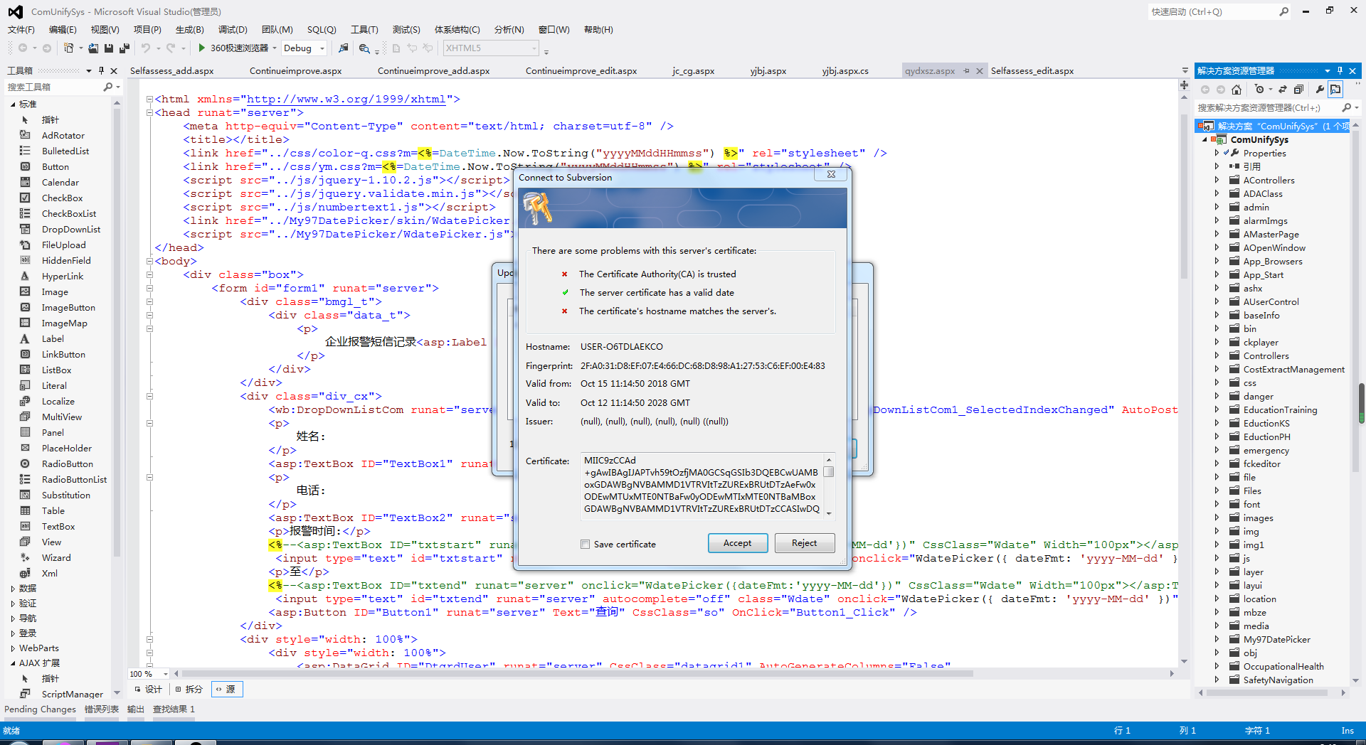Click the Pending Changes Filter clock icon

[x=1260, y=90]
